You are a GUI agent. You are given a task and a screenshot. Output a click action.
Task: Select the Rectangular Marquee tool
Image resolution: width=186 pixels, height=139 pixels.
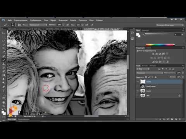(3, 37)
